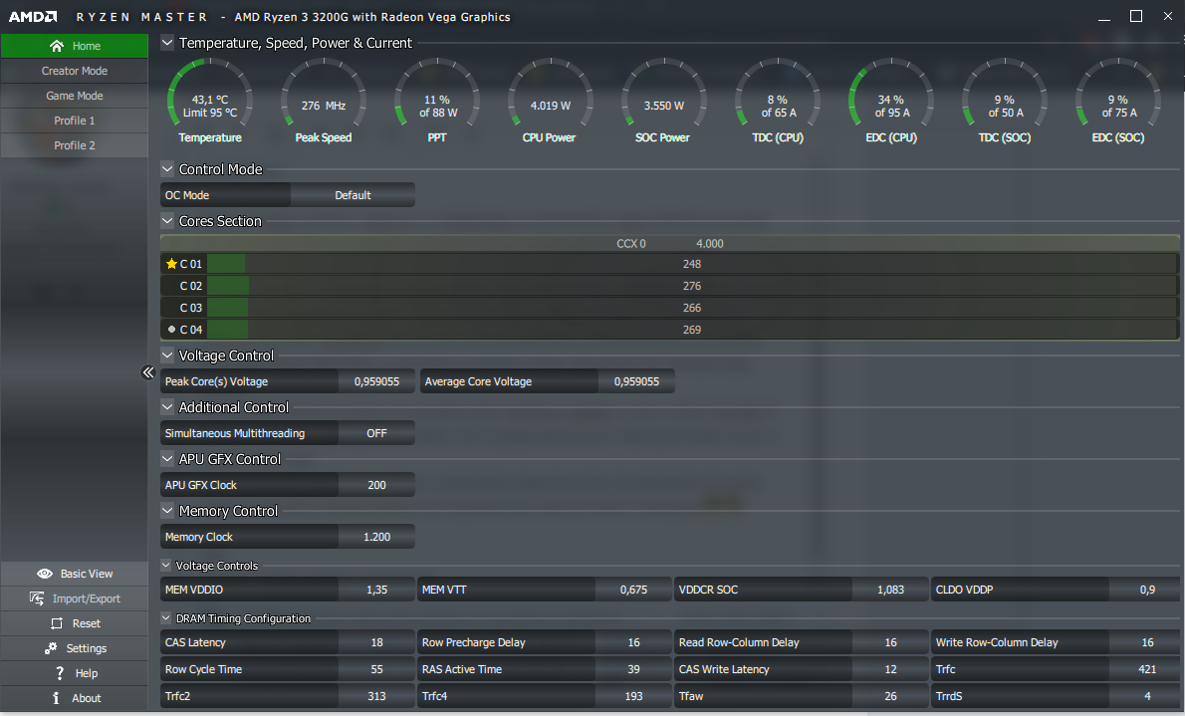1185x716 pixels.
Task: Switch to Creator Mode
Action: [75, 71]
